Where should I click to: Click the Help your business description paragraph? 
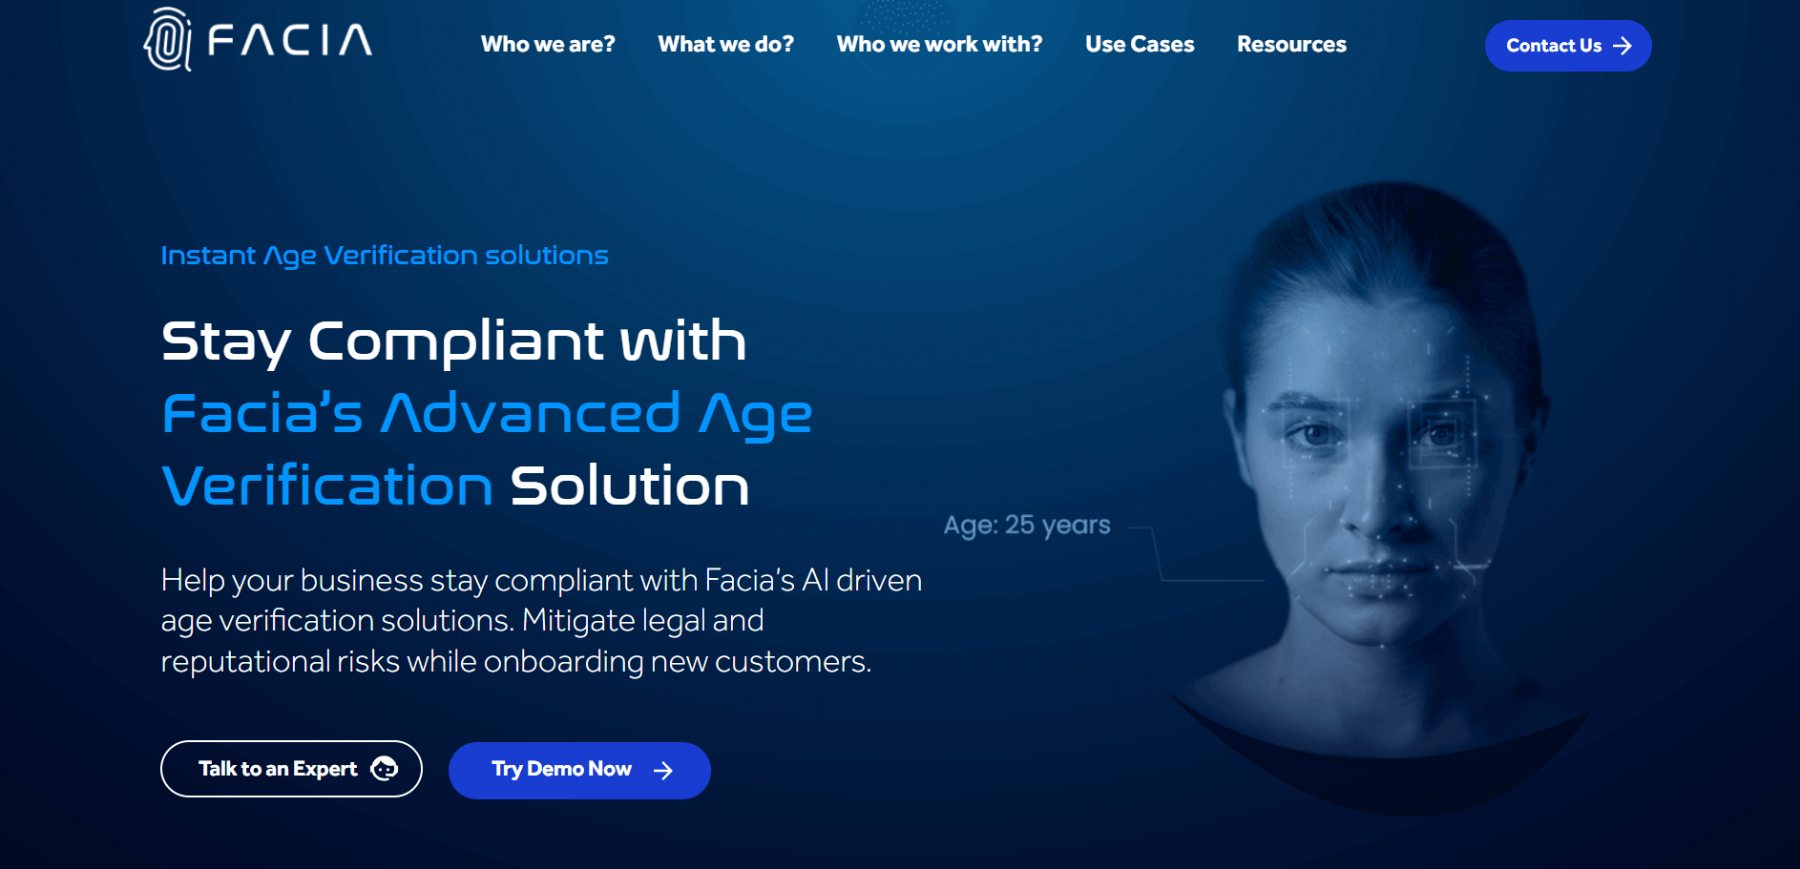tap(541, 621)
